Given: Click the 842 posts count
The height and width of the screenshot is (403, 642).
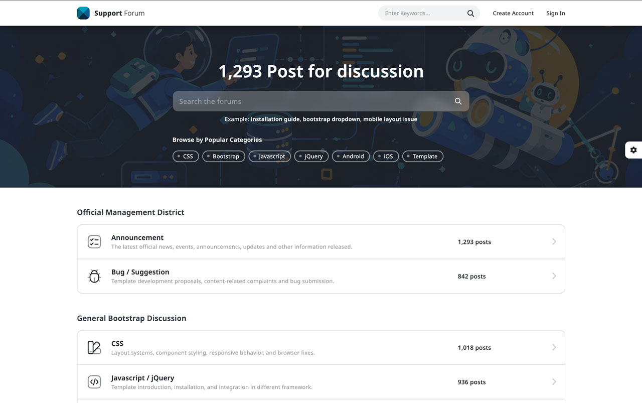Looking at the screenshot, I should [x=472, y=277].
